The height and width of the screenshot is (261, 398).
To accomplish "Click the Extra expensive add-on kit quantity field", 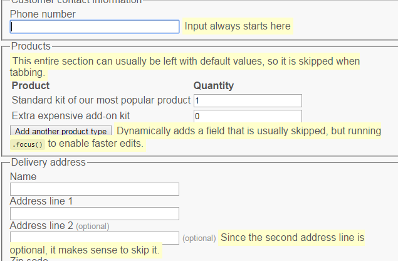I will tap(248, 116).
